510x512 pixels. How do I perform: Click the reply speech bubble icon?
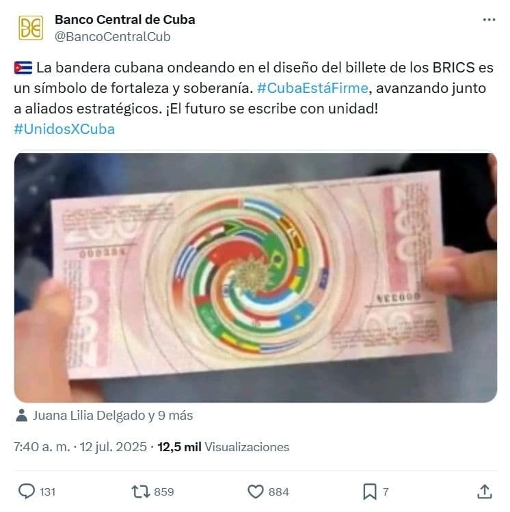27,491
